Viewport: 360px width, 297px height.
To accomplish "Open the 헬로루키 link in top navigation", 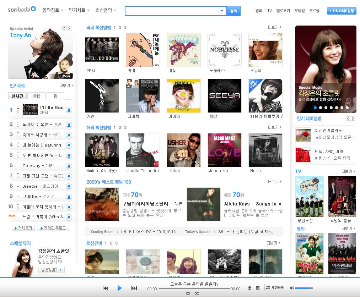I will (x=283, y=11).
